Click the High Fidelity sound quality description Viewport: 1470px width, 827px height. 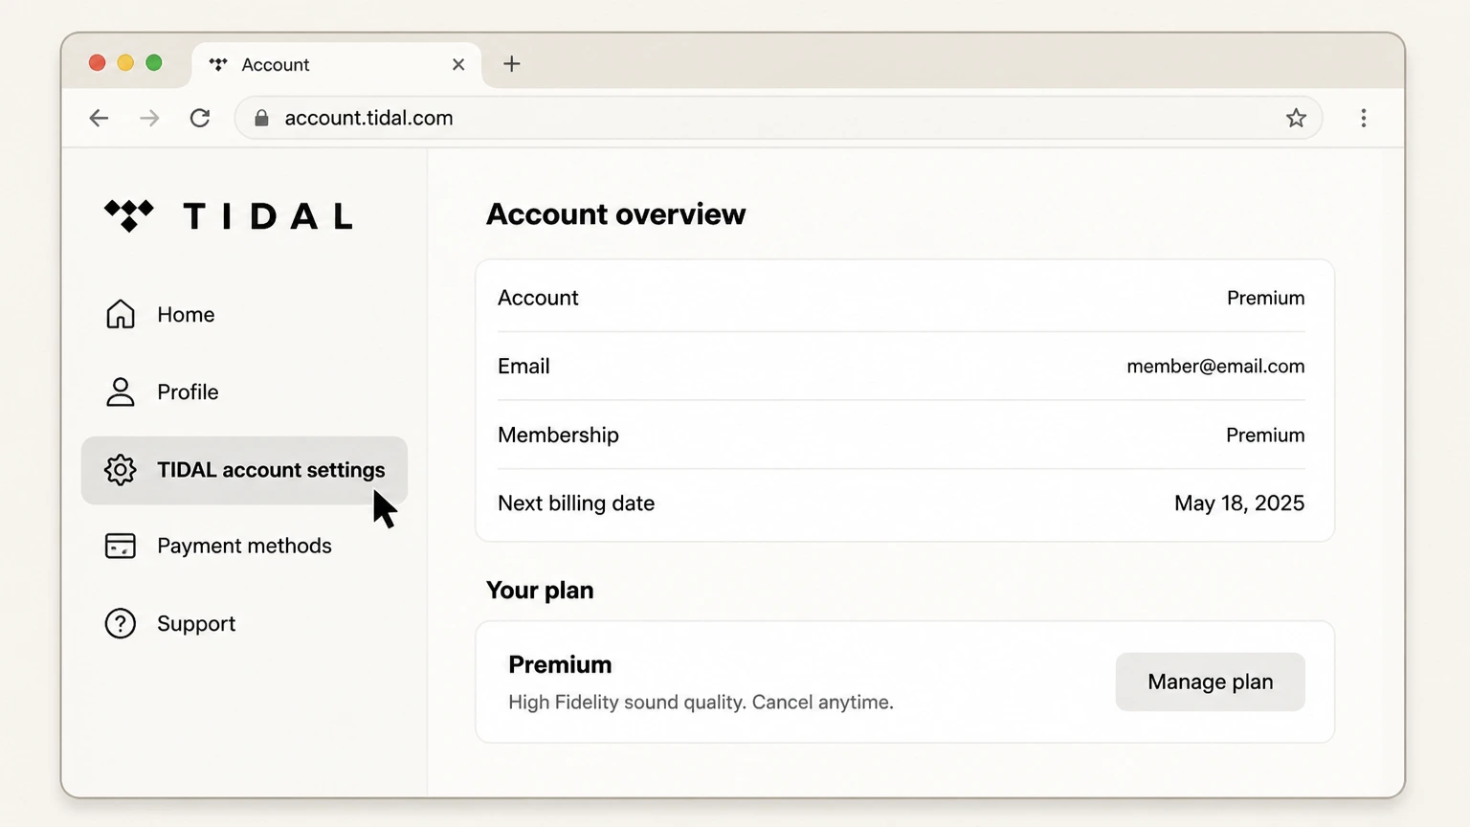tap(701, 702)
